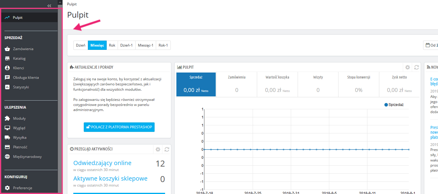The height and width of the screenshot is (194, 438).
Task: Open Wysyłka truck icon in sidebar
Action: pos(7,138)
